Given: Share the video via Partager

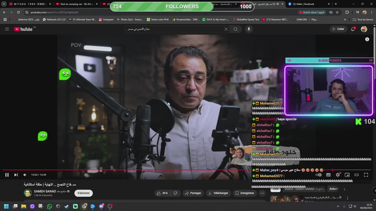Looking at the screenshot, I should [193, 193].
